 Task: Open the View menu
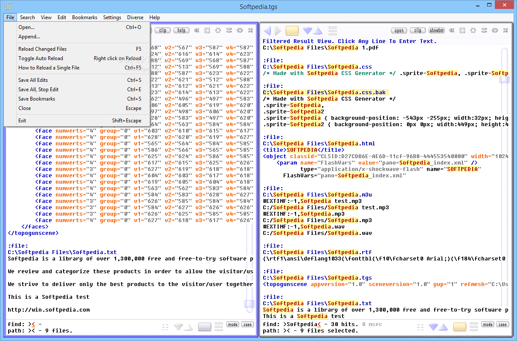point(46,17)
